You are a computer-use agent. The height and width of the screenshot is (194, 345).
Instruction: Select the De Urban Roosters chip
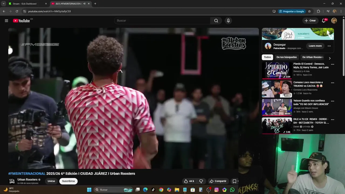click(x=313, y=57)
